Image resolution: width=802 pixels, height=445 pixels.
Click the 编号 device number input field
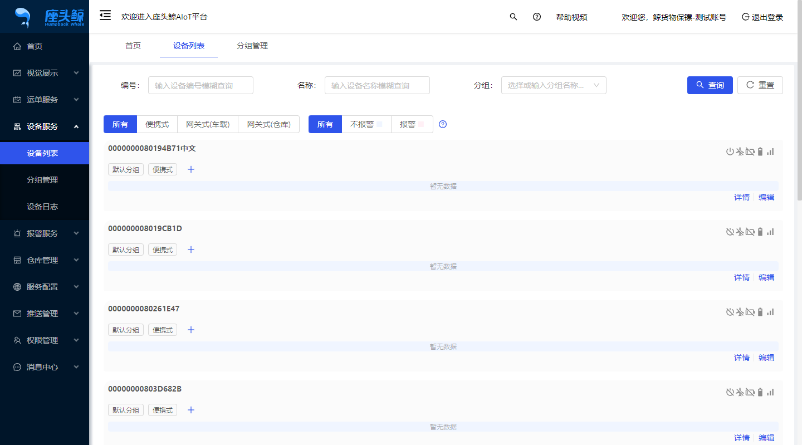(200, 85)
